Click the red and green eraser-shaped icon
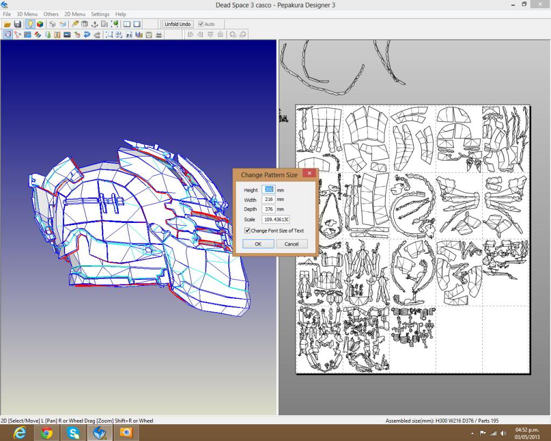The width and height of the screenshot is (551, 441). coord(38,34)
